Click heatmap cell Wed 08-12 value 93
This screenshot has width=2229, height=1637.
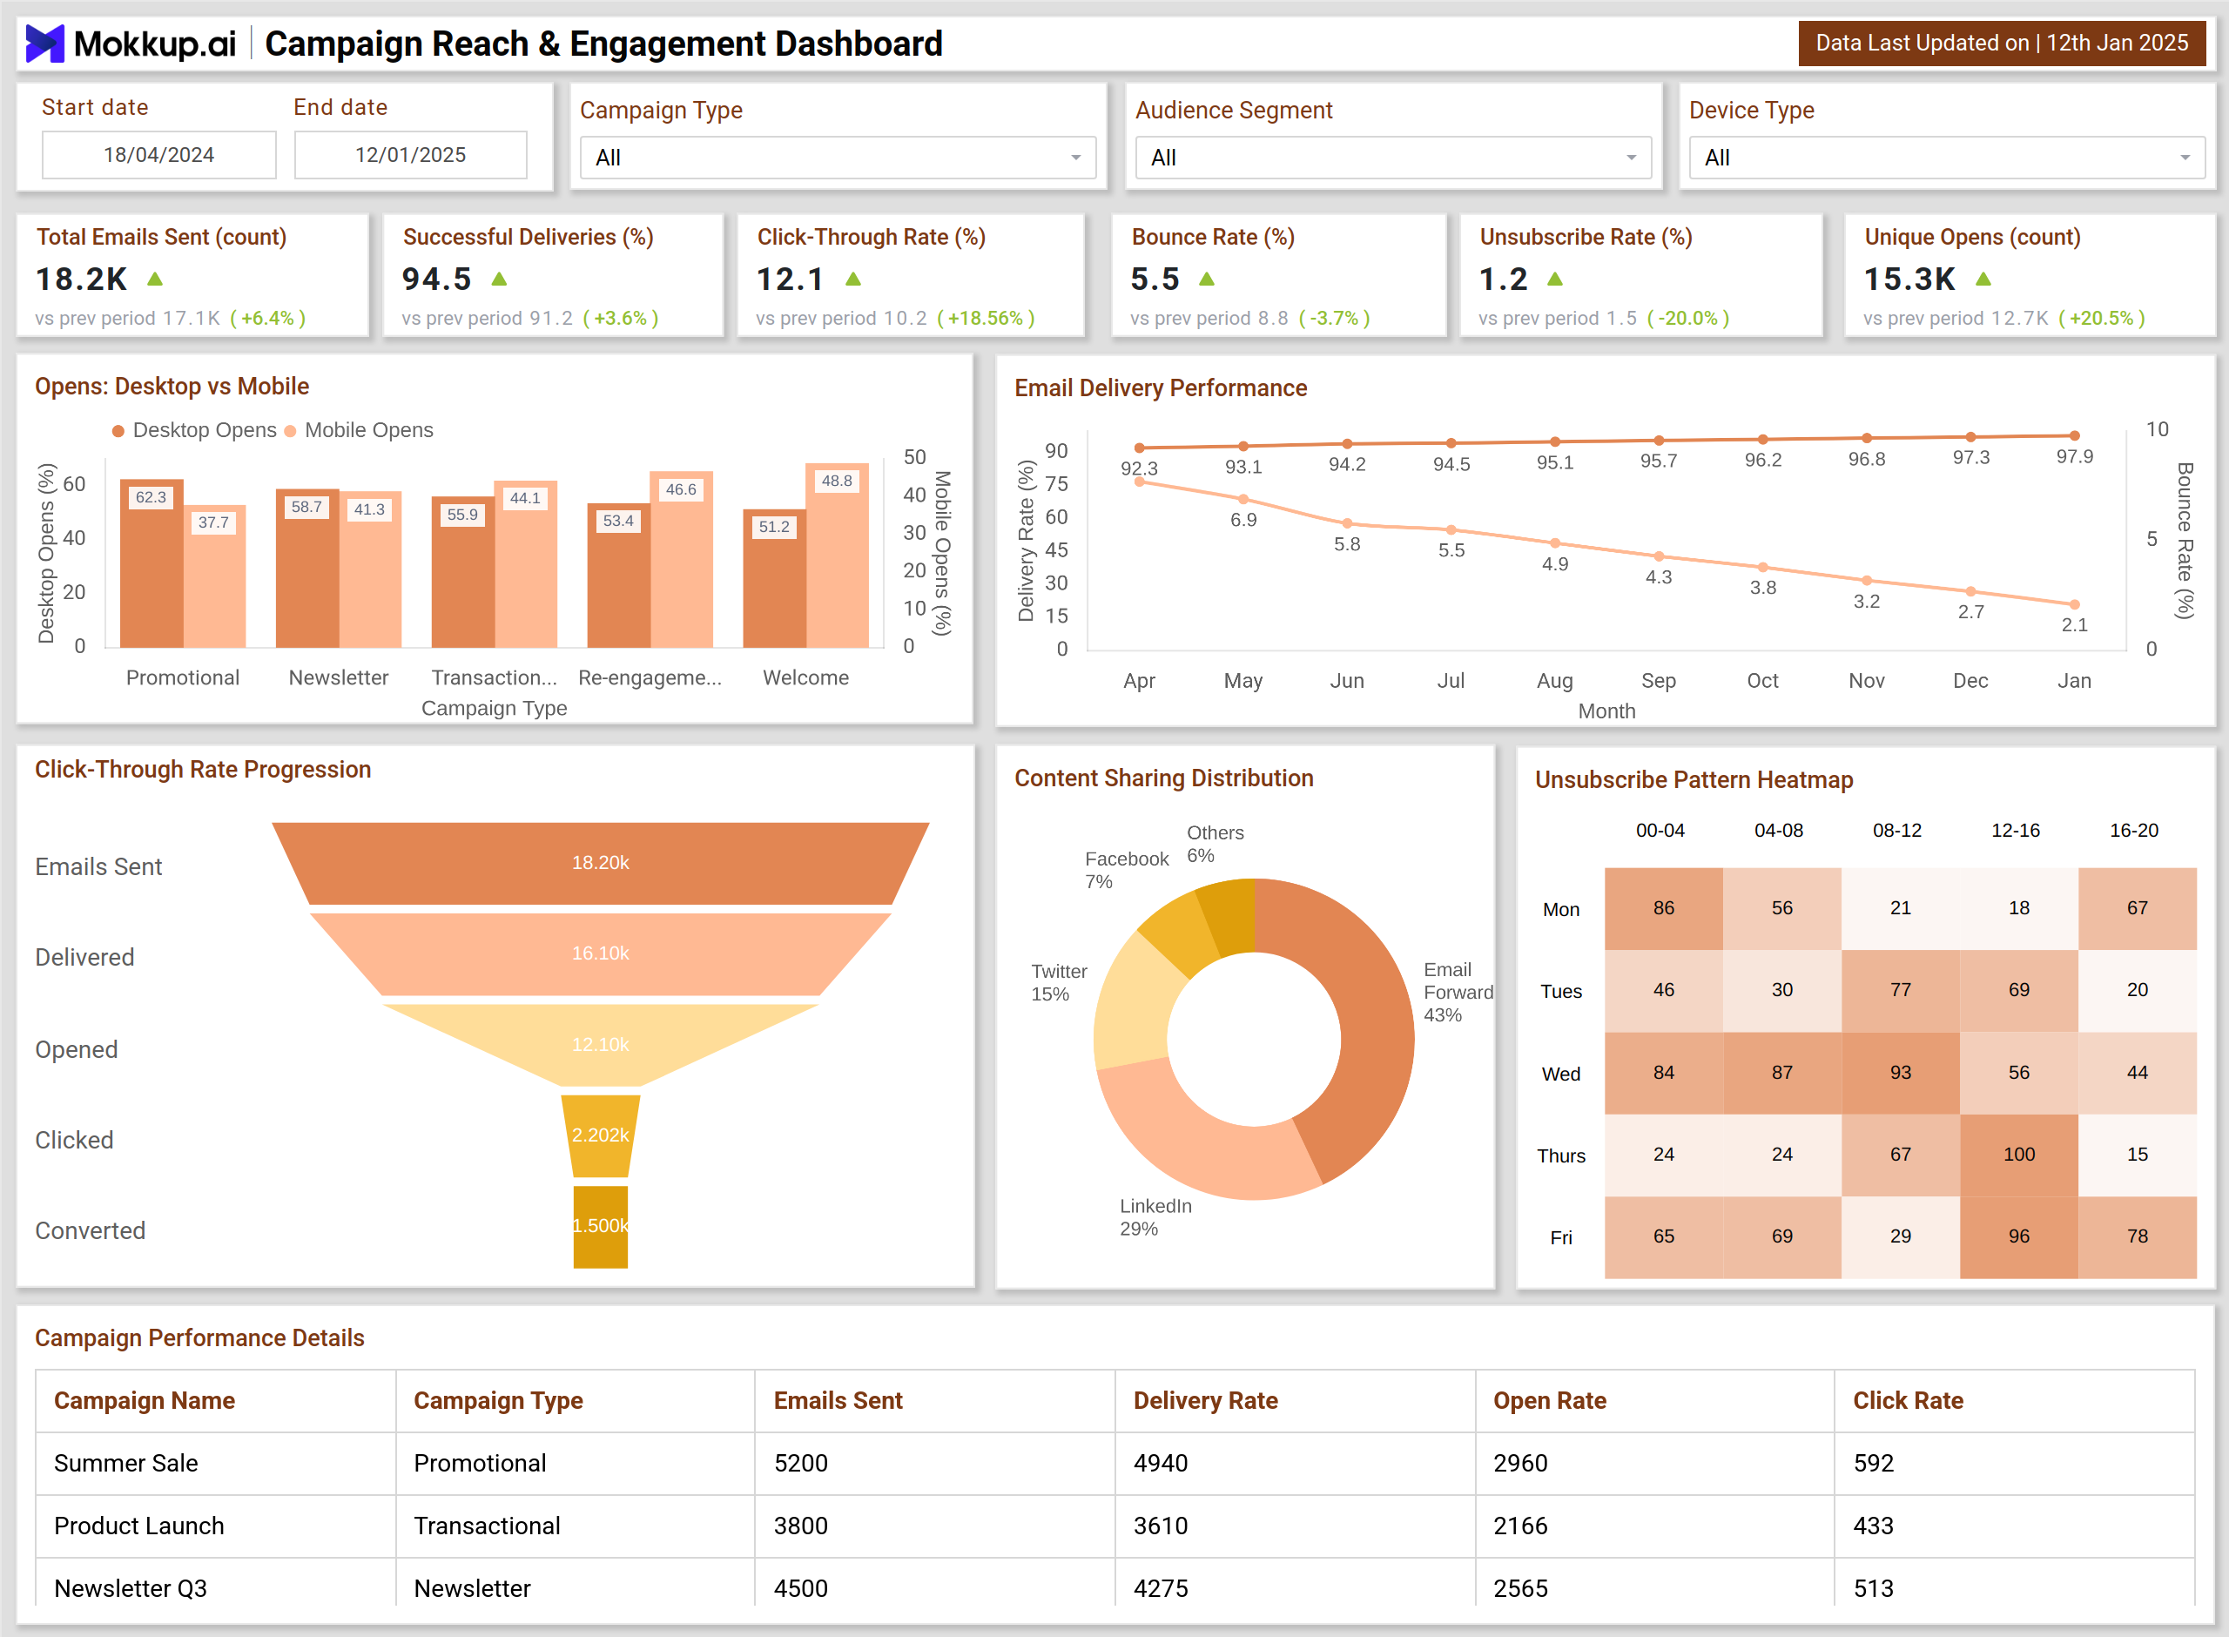pos(1900,1073)
